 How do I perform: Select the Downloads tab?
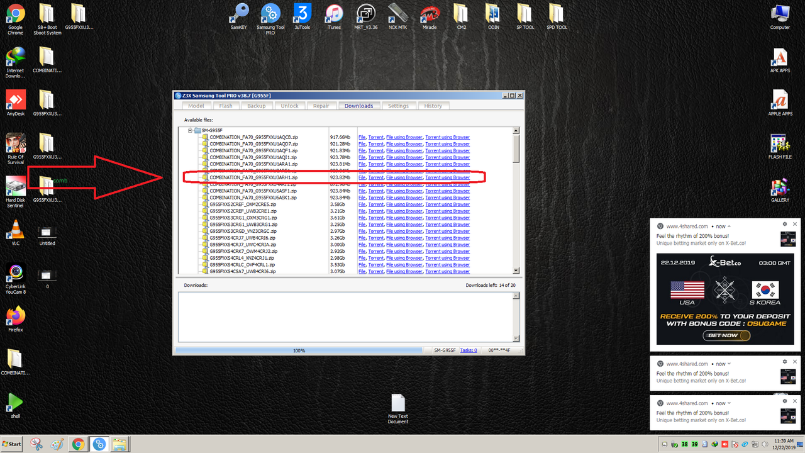tap(358, 106)
